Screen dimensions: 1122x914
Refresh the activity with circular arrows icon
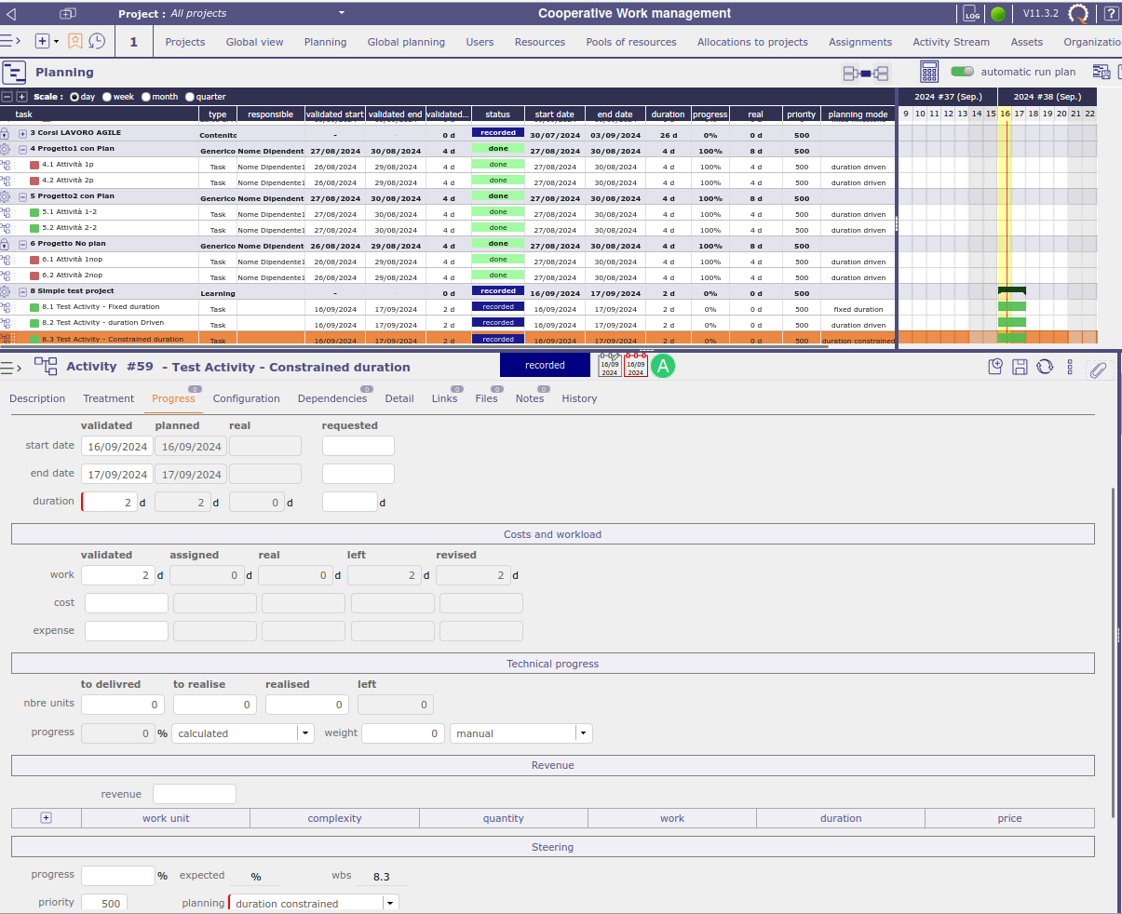pyautogui.click(x=1045, y=367)
